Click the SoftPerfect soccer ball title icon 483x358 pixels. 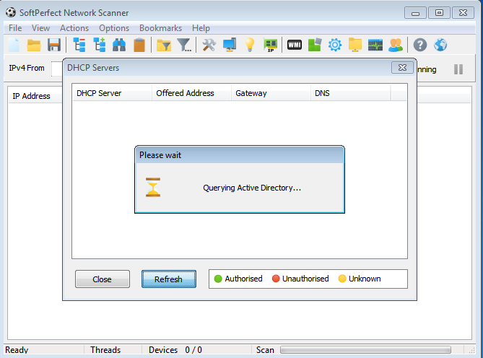[11, 12]
